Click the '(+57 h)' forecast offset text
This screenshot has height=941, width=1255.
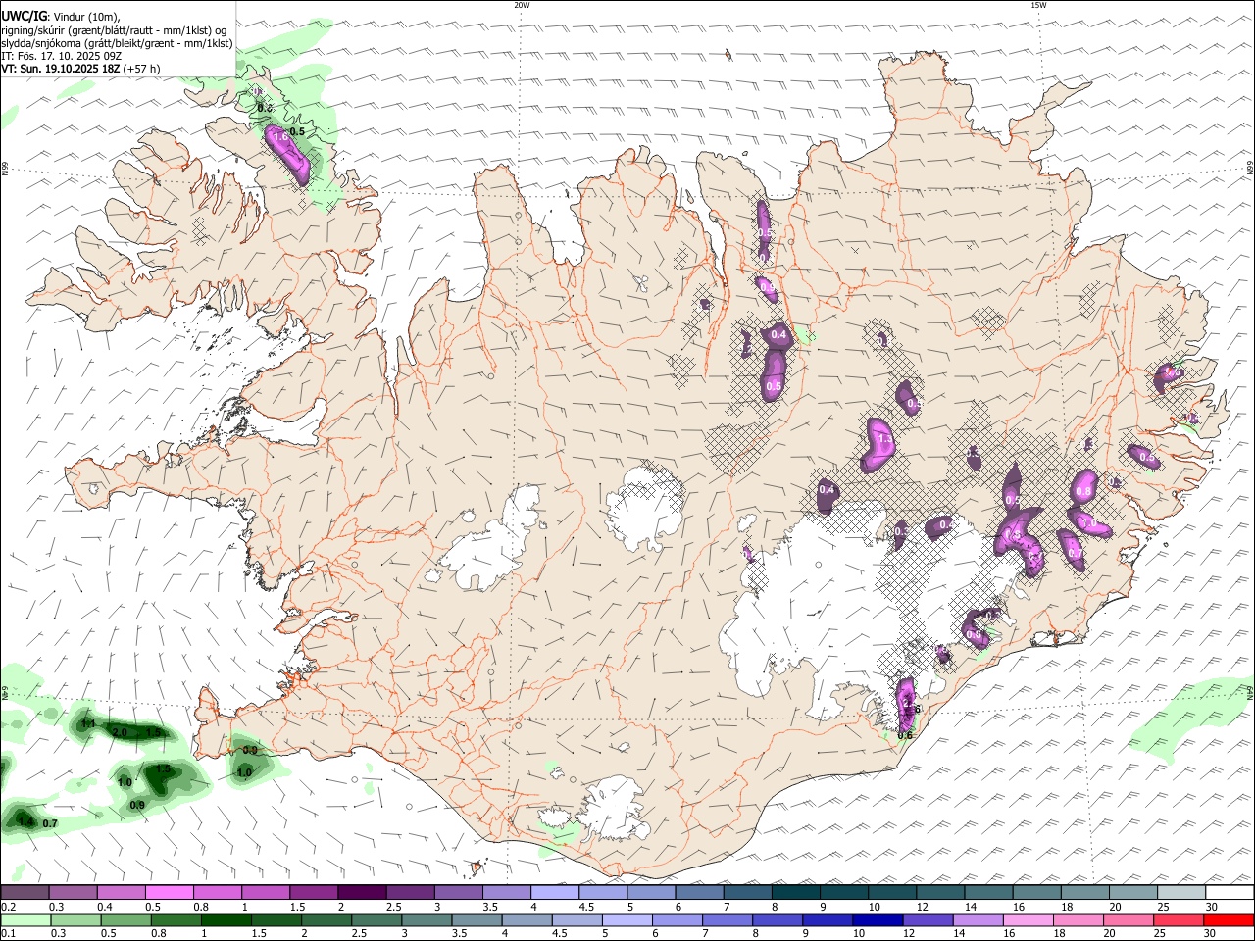click(142, 69)
